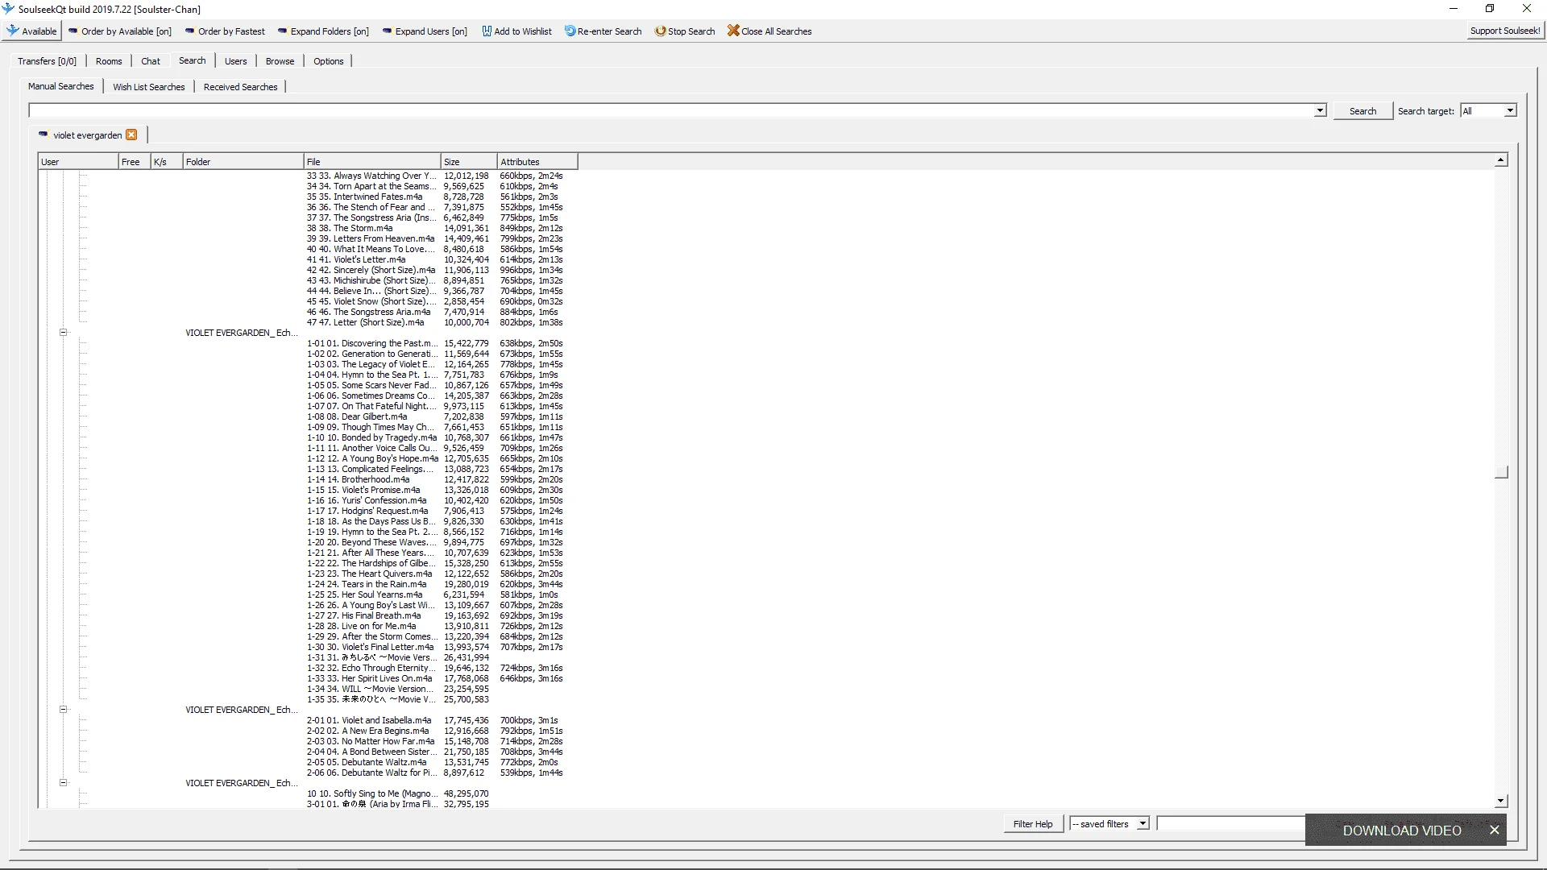Open saved filters dropdown
Screen dimensions: 1547x870
click(1109, 824)
